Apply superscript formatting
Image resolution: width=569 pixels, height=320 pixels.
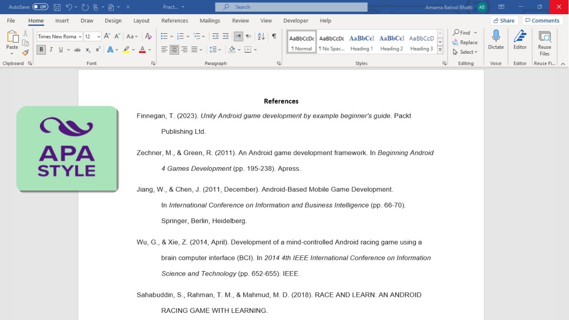point(98,50)
